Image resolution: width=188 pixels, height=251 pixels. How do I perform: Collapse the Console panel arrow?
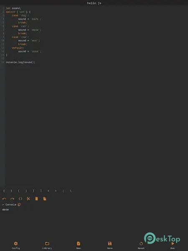pos(3,205)
